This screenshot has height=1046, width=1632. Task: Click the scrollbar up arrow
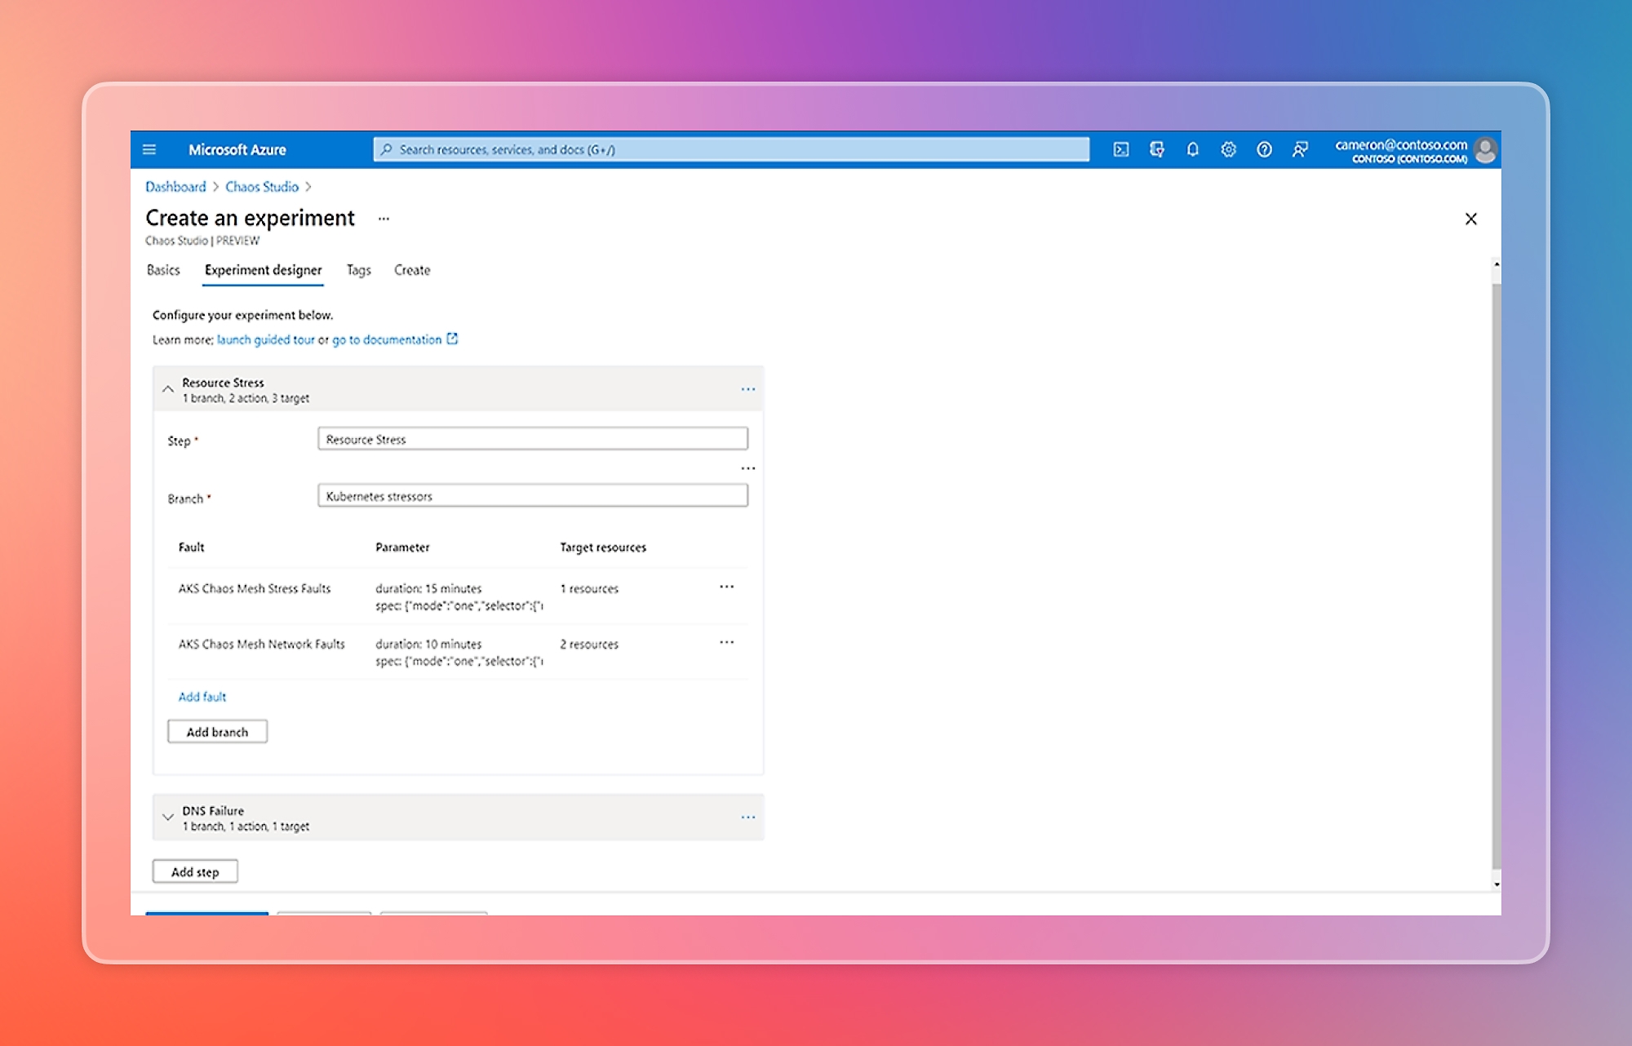click(1497, 264)
